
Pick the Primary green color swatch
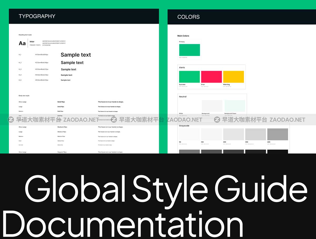tap(190, 50)
